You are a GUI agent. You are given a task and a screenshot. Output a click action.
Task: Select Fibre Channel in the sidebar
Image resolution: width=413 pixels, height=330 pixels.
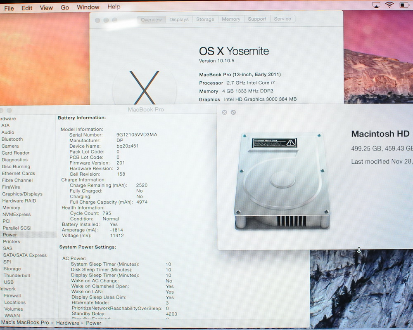click(x=17, y=180)
